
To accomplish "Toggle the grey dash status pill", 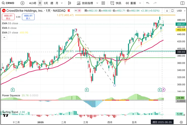I will tap(76, 11).
